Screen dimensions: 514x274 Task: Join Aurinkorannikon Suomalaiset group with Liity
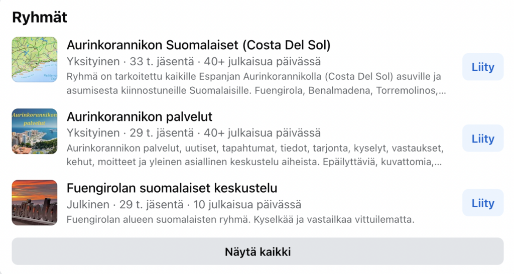(x=483, y=67)
